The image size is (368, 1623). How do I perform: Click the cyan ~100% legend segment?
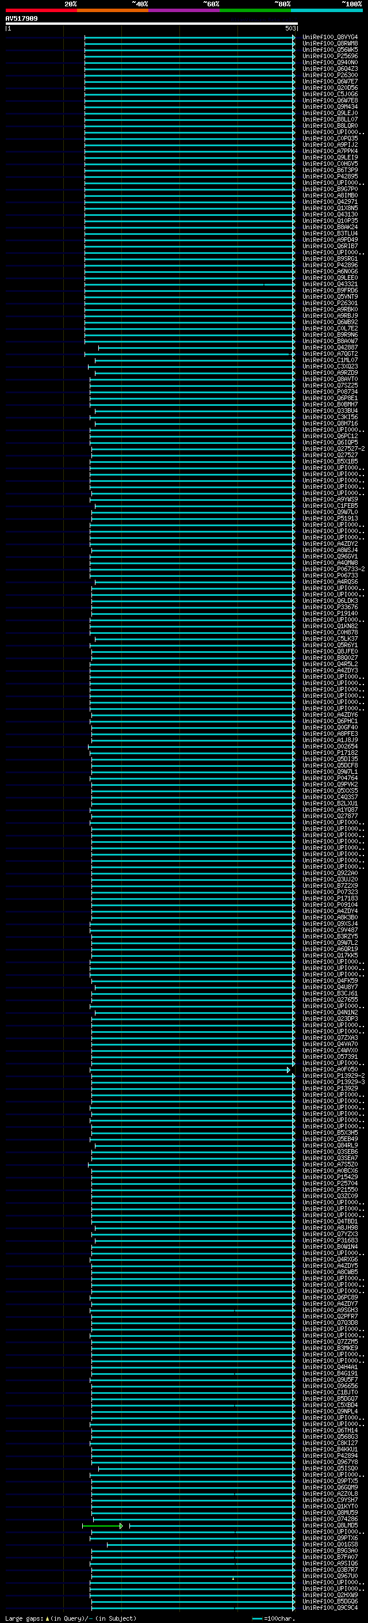pyautogui.click(x=327, y=10)
